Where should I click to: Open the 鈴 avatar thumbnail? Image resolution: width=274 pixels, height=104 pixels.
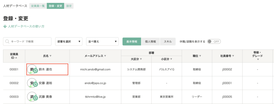pos(32,69)
